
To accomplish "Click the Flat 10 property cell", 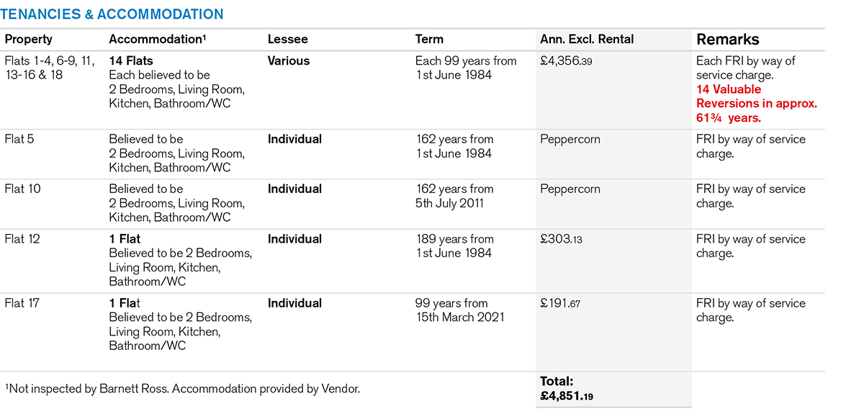I will (x=24, y=189).
